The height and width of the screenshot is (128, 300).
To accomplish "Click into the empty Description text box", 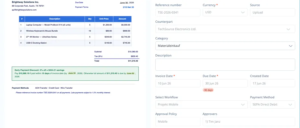I will [x=225, y=65].
